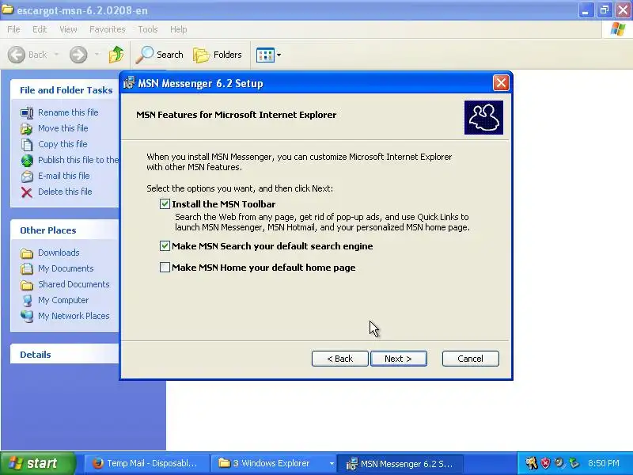Cancel the MSN Messenger setup
The image size is (633, 475).
click(470, 359)
